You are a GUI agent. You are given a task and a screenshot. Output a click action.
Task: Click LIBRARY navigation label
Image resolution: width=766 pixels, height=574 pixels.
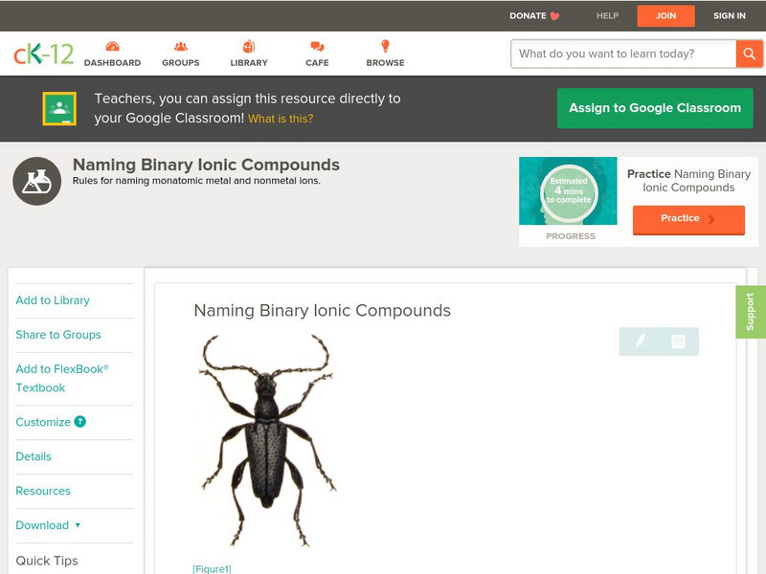[249, 63]
